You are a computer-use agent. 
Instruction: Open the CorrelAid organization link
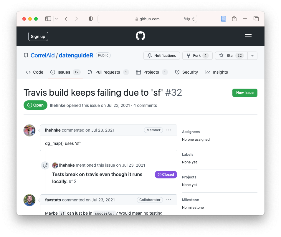pyautogui.click(x=42, y=55)
